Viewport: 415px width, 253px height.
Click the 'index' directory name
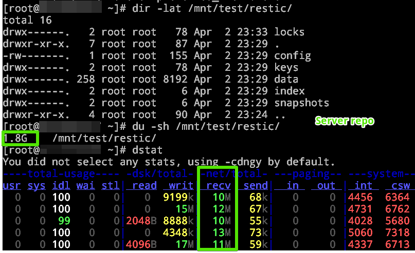click(290, 91)
